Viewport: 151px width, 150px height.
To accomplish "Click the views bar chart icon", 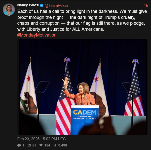I will coord(54,145).
